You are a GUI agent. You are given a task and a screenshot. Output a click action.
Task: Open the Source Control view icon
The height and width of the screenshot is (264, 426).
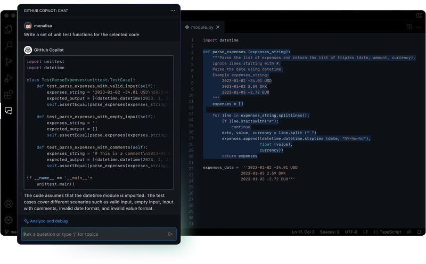[9, 62]
